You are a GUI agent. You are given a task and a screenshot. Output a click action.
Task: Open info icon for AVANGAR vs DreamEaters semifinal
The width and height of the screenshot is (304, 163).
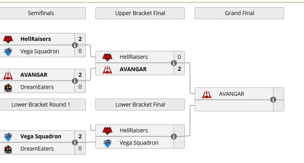[x=75, y=81]
